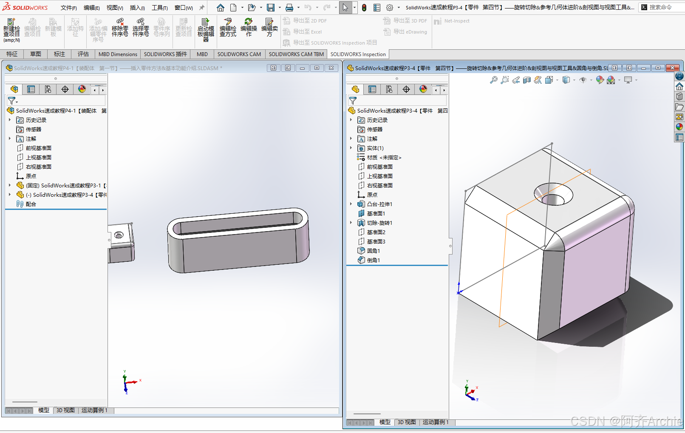
Task: Expand 实体(1) in the right window tree
Action: coord(351,148)
